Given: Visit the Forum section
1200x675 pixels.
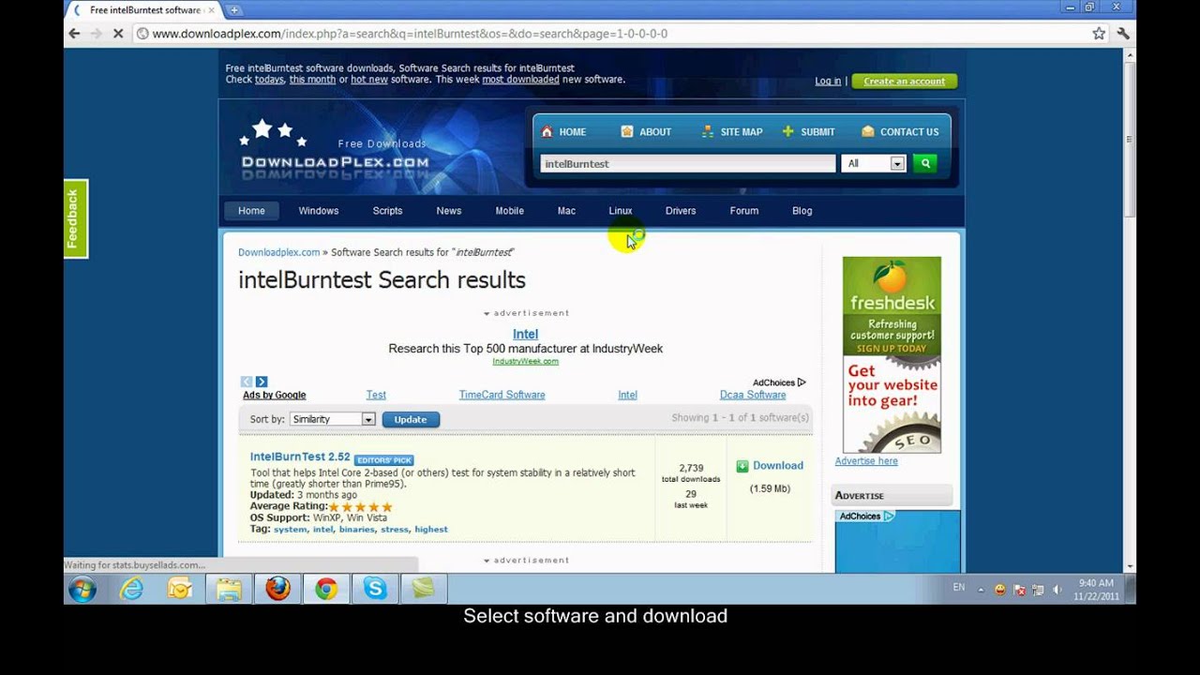Looking at the screenshot, I should coord(744,211).
